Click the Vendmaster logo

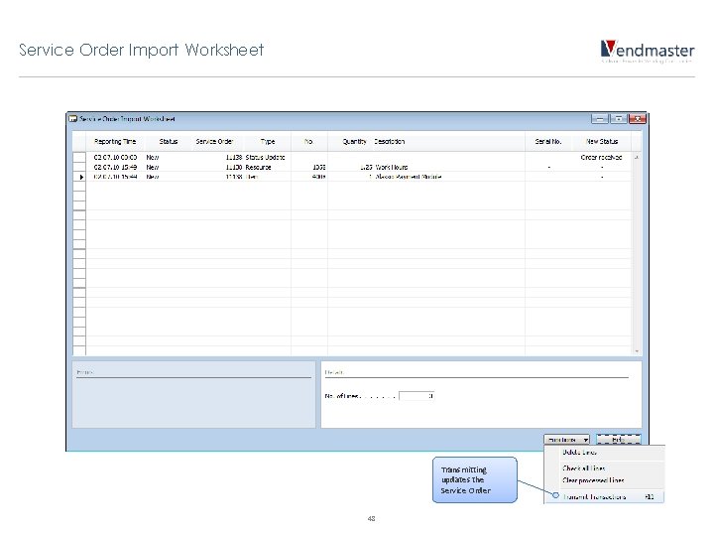pyautogui.click(x=647, y=52)
